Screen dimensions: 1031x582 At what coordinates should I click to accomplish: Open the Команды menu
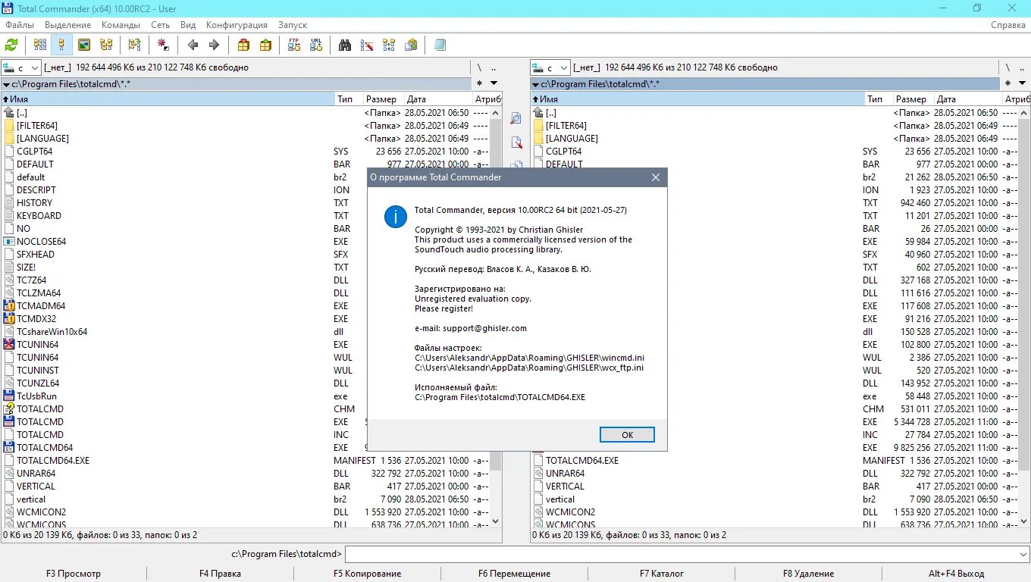coord(121,25)
